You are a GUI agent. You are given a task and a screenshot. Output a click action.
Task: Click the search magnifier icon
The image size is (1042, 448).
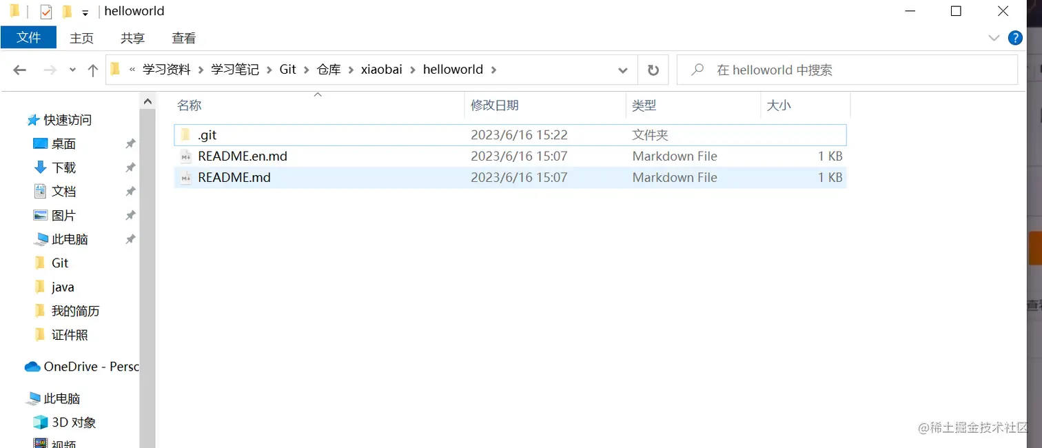point(697,70)
